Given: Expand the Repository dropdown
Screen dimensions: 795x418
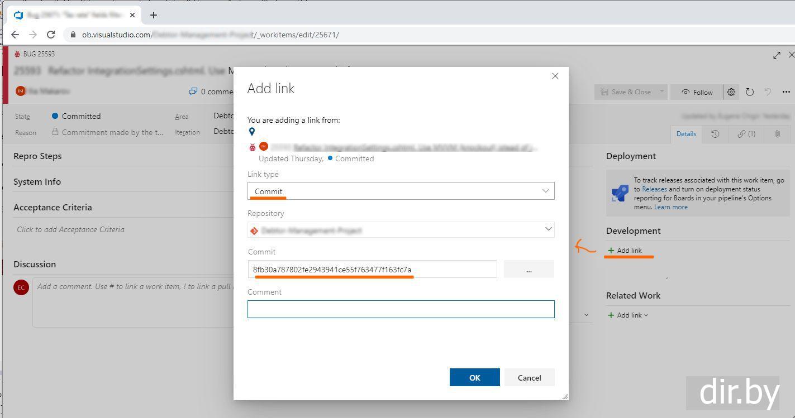Looking at the screenshot, I should click(x=401, y=230).
